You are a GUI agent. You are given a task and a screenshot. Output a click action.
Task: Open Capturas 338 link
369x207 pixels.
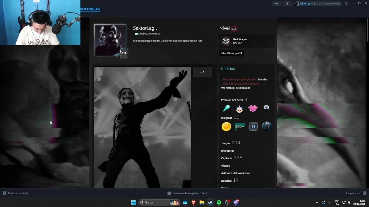pos(231,158)
